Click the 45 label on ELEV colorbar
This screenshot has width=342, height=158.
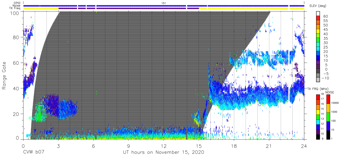click(x=326, y=30)
